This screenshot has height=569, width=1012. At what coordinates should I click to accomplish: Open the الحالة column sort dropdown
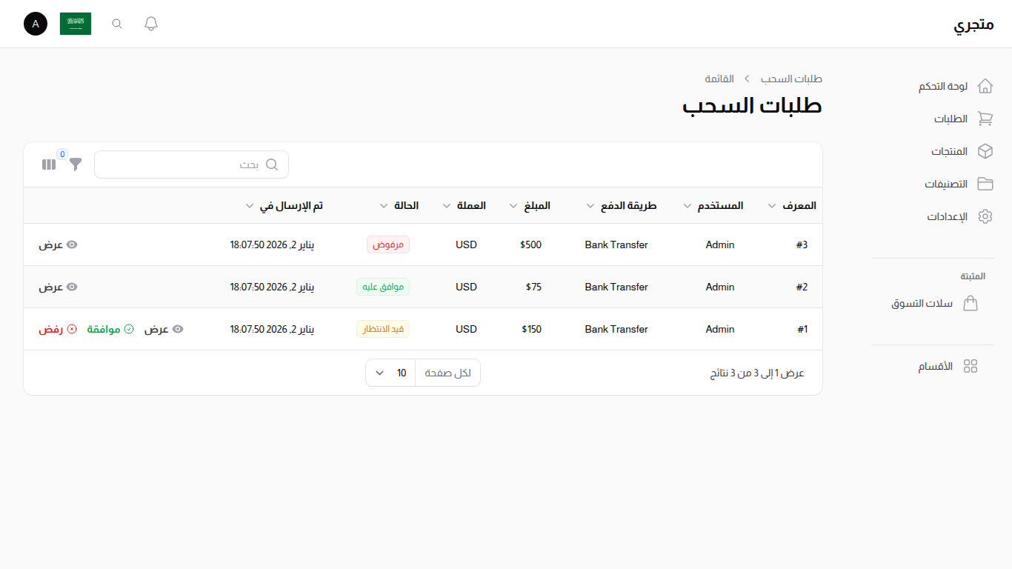[385, 205]
